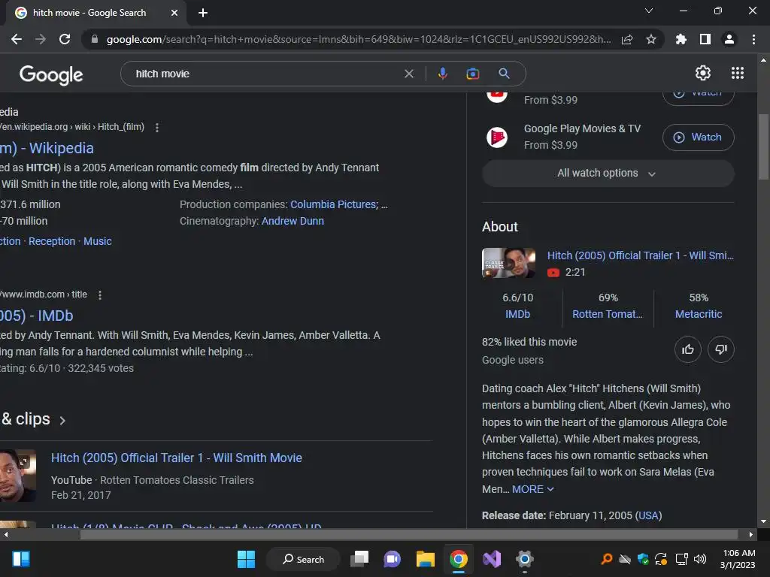Viewport: 770px width, 577px height.
Task: Open the videos & clips section arrow
Action: tap(62, 421)
